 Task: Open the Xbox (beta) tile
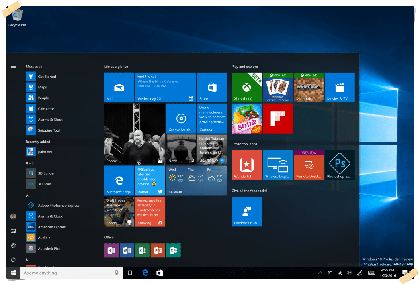coord(246,87)
